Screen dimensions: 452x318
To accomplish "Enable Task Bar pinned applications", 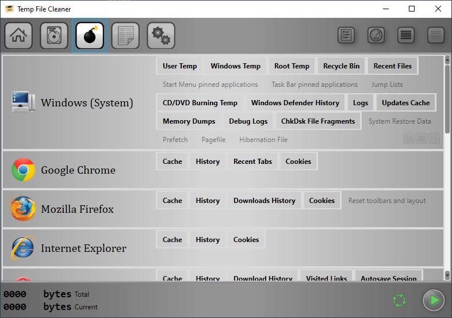I will (315, 85).
